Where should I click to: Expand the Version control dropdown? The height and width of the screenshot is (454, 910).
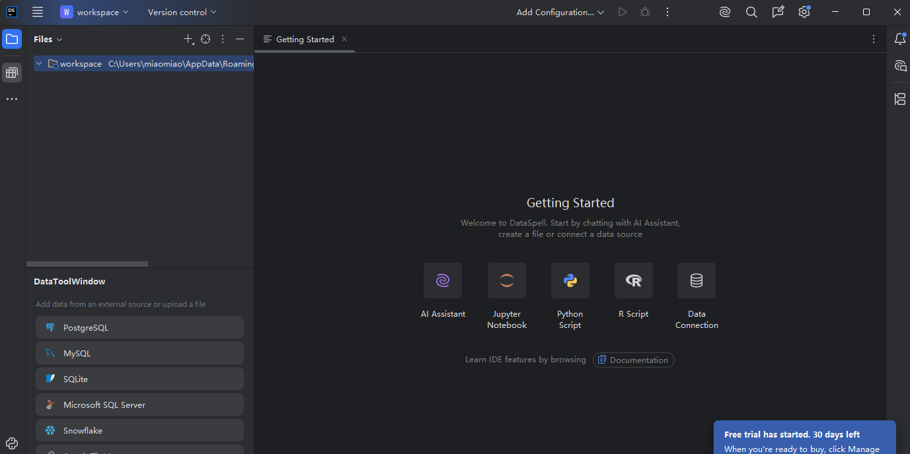[182, 12]
